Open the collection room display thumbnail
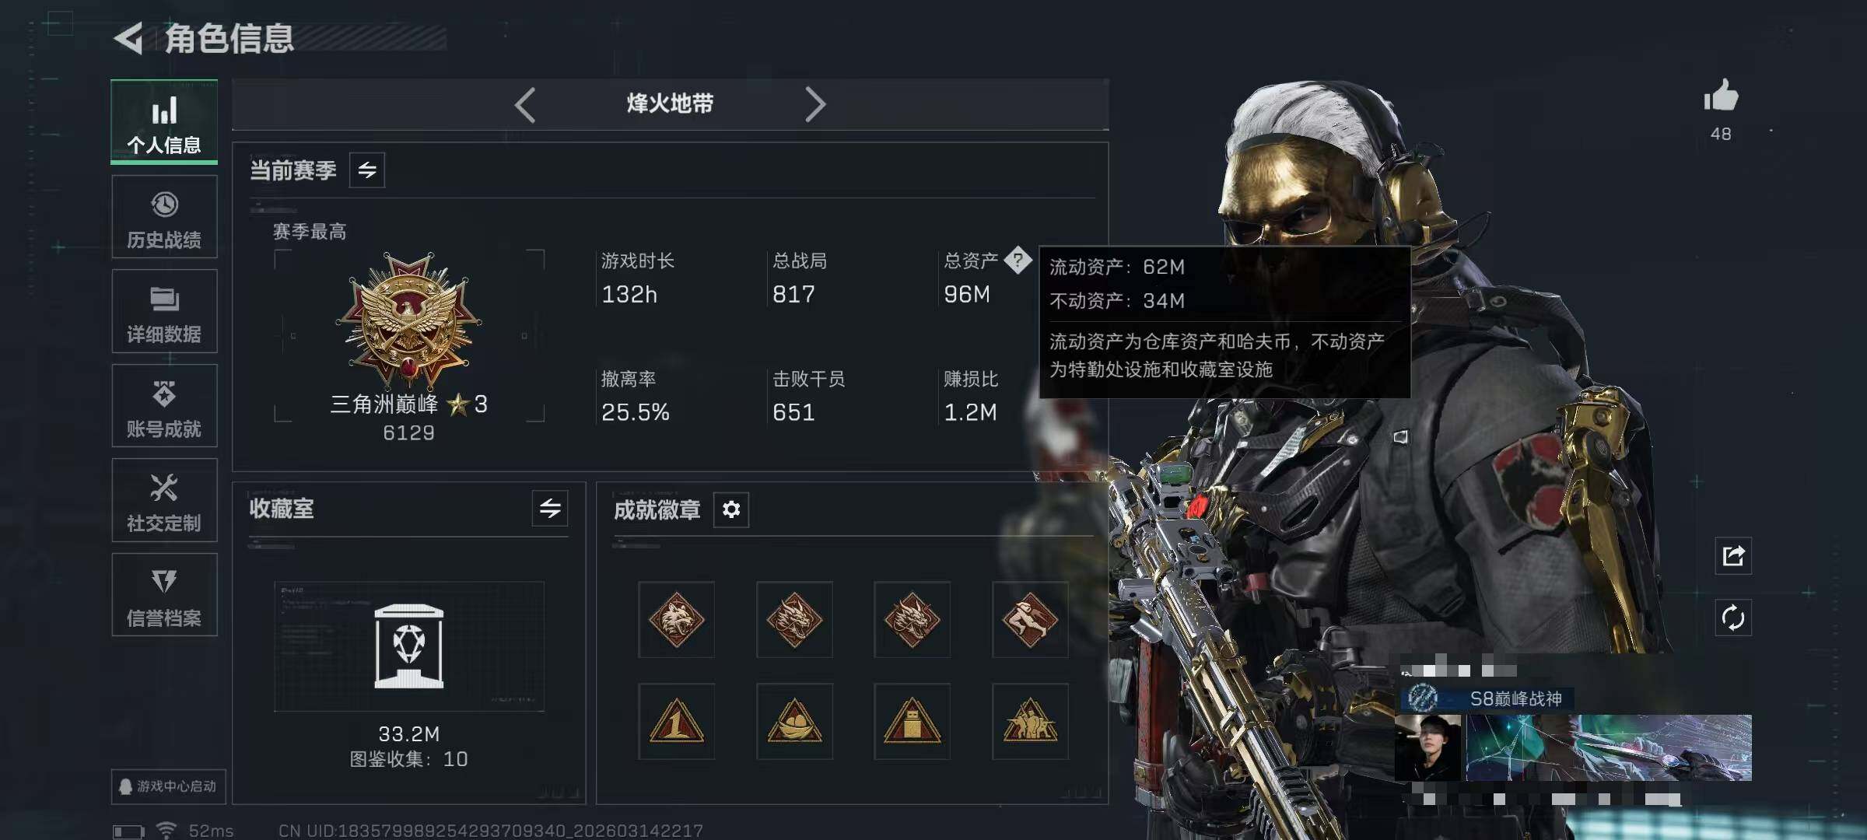 409,646
